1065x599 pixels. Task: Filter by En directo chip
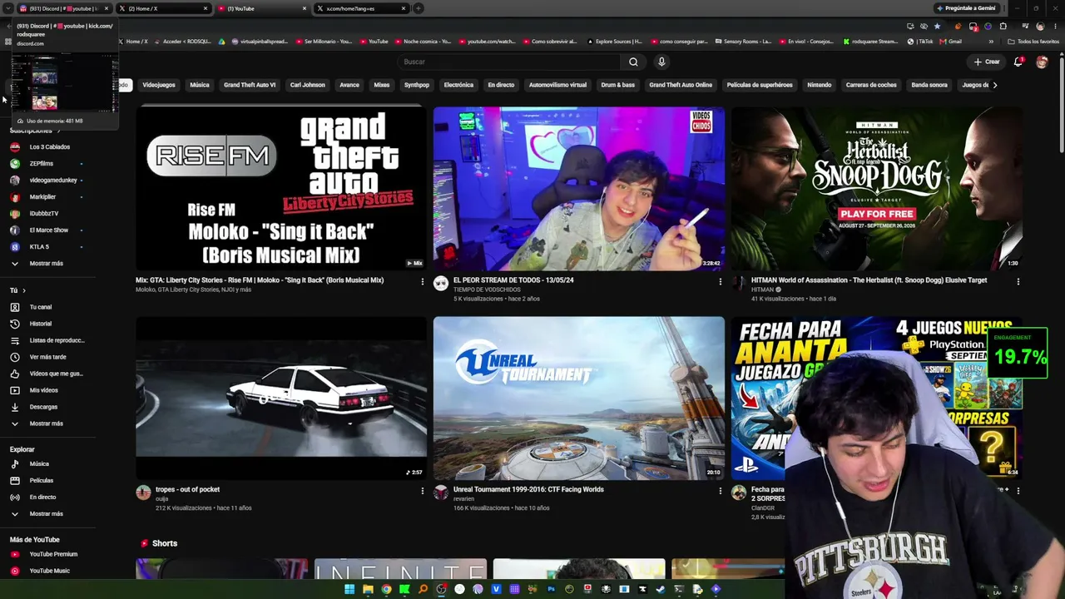click(x=501, y=85)
